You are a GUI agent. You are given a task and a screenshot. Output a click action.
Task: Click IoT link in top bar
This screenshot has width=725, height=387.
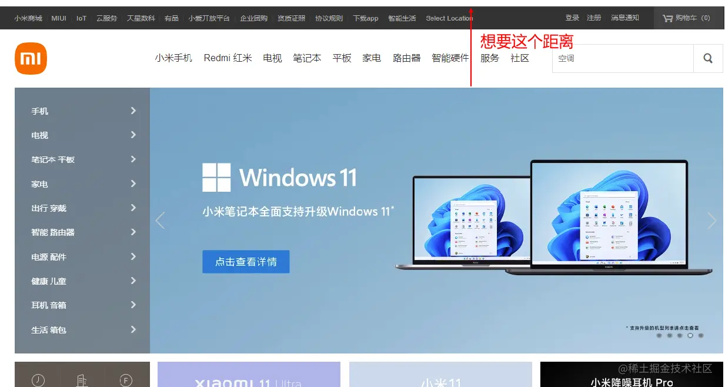(x=81, y=18)
